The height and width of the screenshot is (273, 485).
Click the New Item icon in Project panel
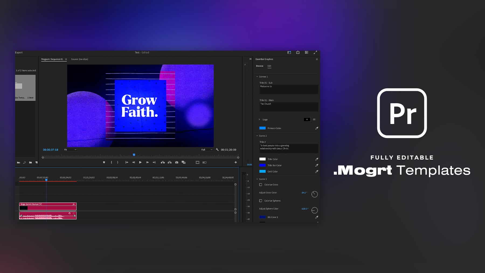click(37, 163)
